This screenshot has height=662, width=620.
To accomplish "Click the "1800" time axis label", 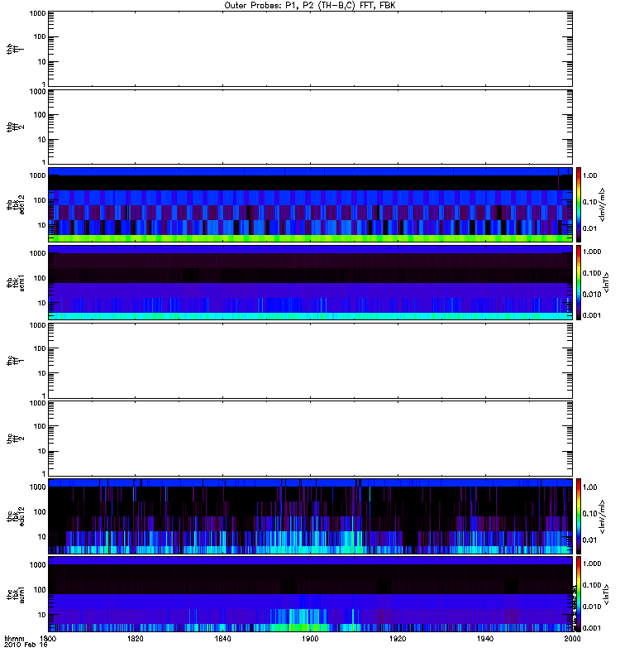I will coord(48,639).
